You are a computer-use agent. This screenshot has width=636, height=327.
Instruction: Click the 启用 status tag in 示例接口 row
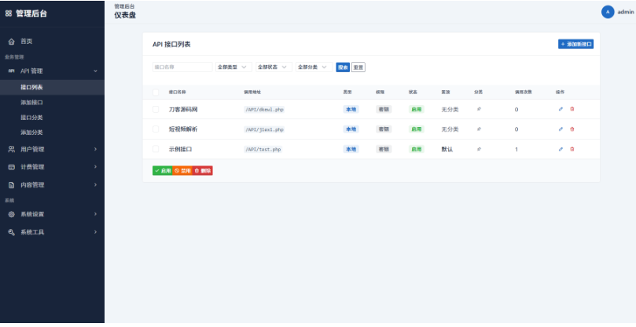(416, 149)
